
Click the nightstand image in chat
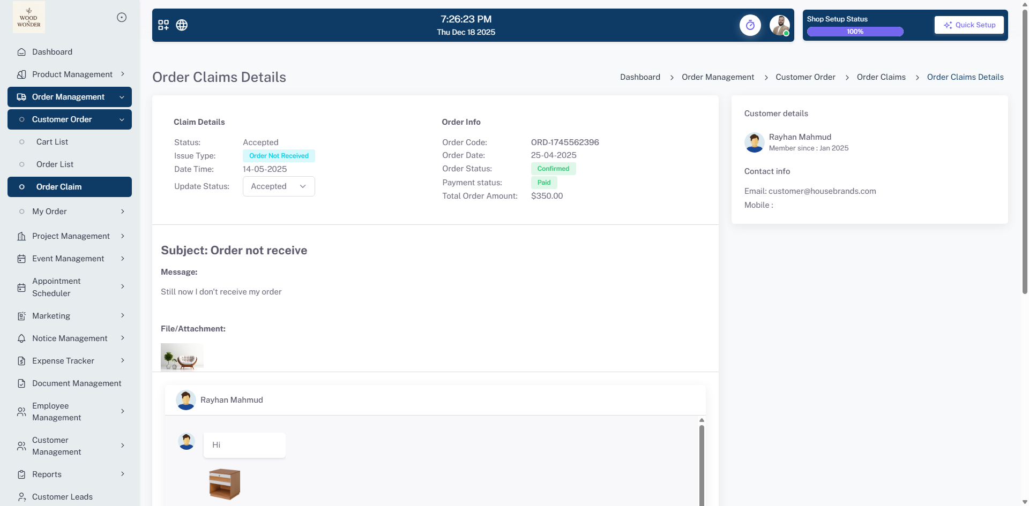225,484
